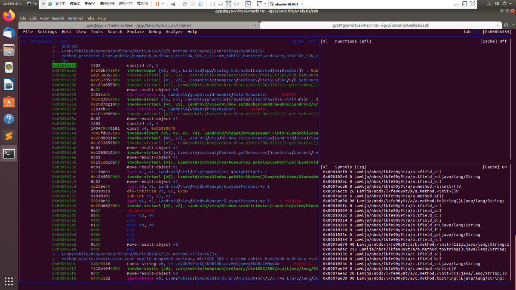Pin the VMware toolbar with the pushpin icon
Screen dimensions: 516x290
tap(43, 3)
